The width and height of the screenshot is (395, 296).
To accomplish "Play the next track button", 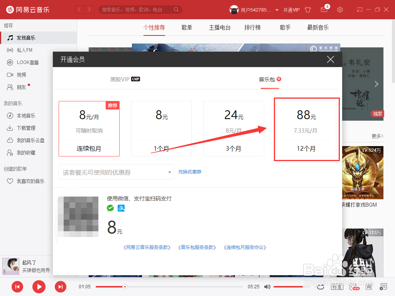I will [61, 287].
